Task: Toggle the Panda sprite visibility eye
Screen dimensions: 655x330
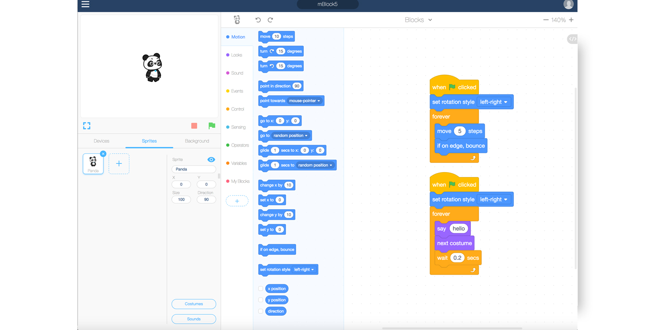Action: click(211, 159)
